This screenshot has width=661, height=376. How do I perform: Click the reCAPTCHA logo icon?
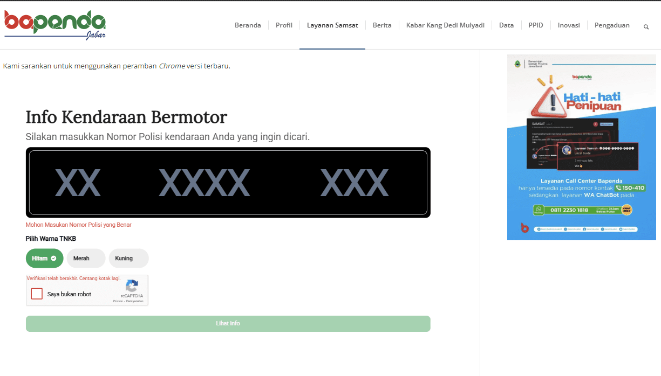[132, 286]
